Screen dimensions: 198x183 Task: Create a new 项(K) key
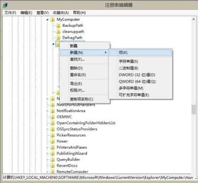[140, 52]
